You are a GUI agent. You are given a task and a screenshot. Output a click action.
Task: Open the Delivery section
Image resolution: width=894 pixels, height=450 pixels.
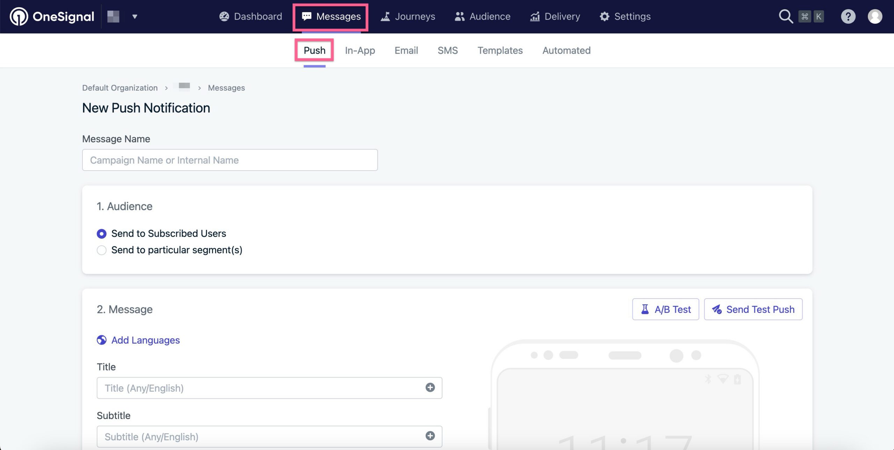click(555, 16)
